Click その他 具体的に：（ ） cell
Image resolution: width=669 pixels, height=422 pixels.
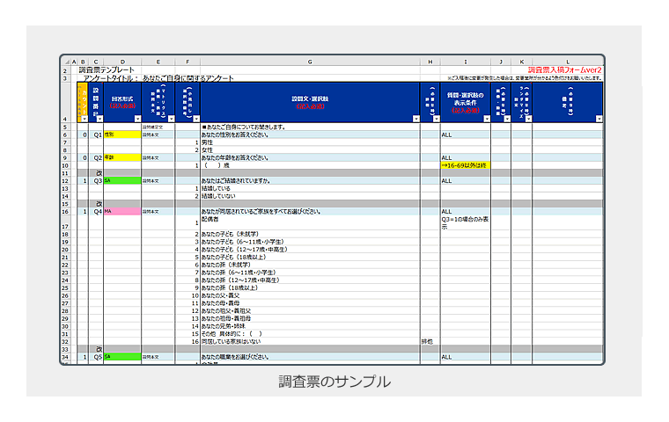[x=310, y=334]
